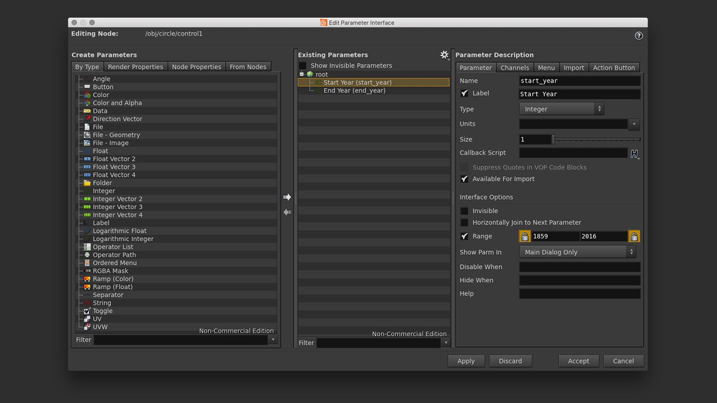Enable Show Invisible Parameters checkbox
Viewport: 717px width, 403px height.
[302, 65]
